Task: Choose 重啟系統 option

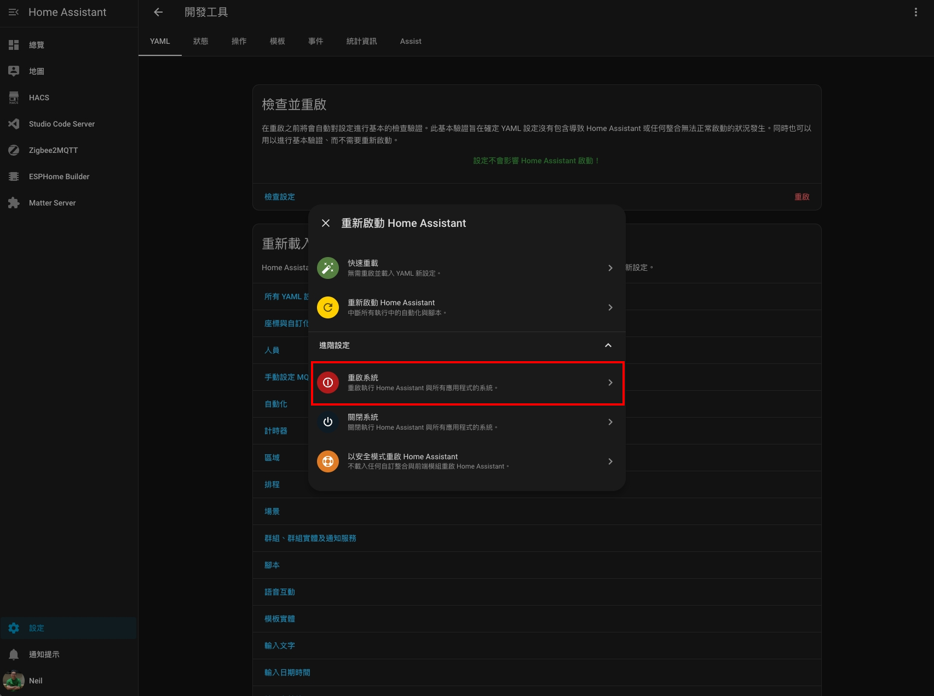Action: [x=467, y=383]
